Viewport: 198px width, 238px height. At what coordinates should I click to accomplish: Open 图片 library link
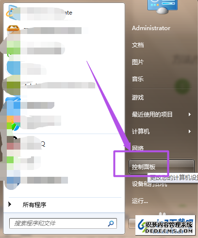[138, 62]
